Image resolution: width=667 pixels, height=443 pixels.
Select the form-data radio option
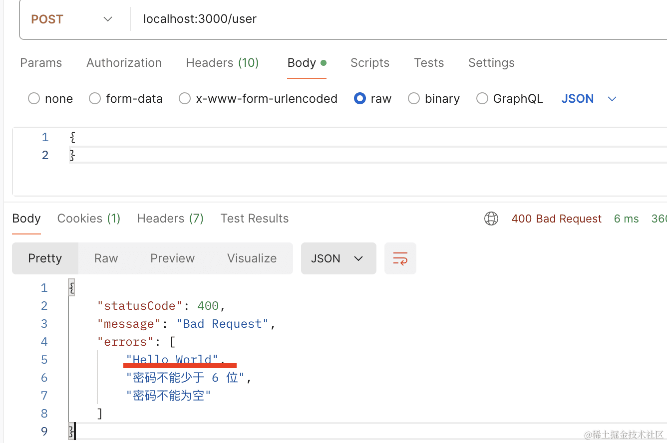click(x=95, y=99)
